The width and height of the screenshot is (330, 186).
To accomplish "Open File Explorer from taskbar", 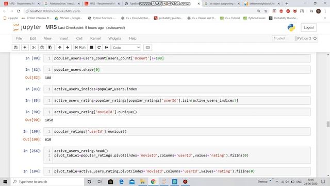I will tap(142, 182).
